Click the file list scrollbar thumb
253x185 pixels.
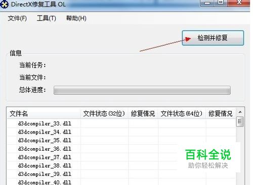pyautogui.click(x=240, y=121)
